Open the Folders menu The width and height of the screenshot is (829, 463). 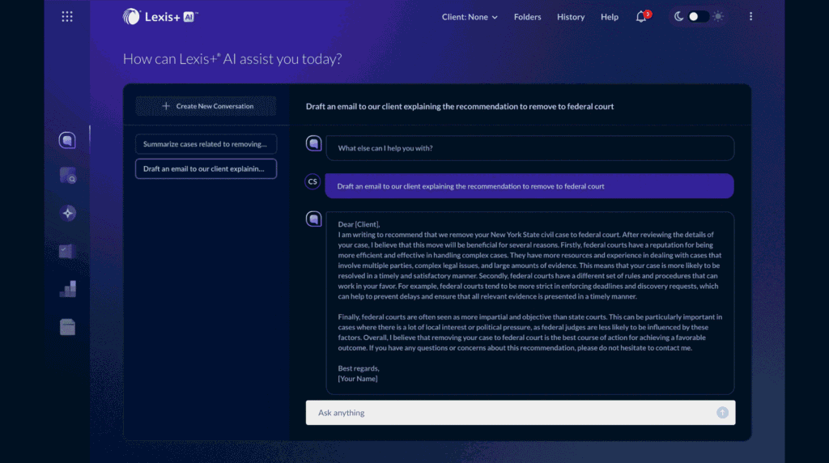click(x=527, y=17)
